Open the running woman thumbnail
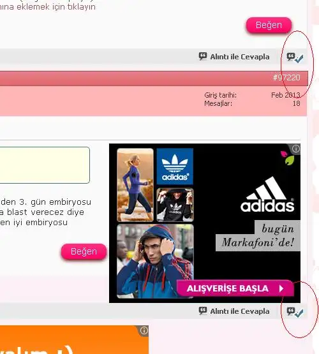 tap(135, 185)
